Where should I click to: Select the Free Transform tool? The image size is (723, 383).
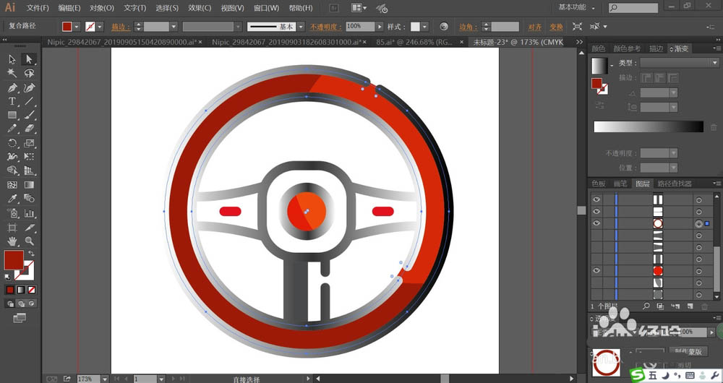click(29, 157)
